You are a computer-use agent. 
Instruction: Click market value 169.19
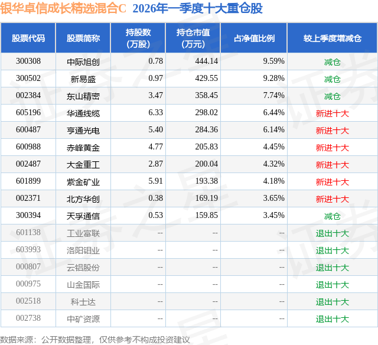click(206, 198)
